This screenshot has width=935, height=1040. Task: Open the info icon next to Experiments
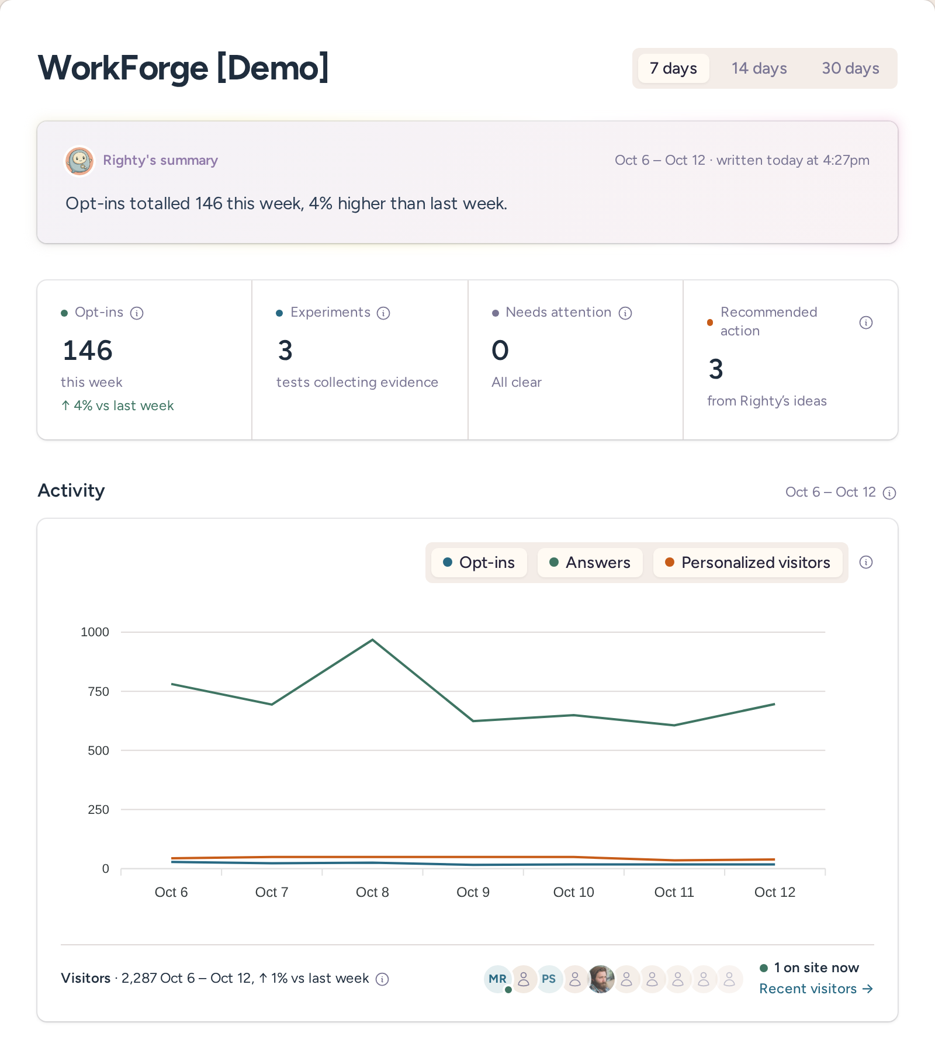coord(383,313)
